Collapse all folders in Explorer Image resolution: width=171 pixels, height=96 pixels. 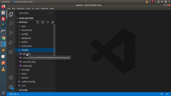[x=53, y=22]
